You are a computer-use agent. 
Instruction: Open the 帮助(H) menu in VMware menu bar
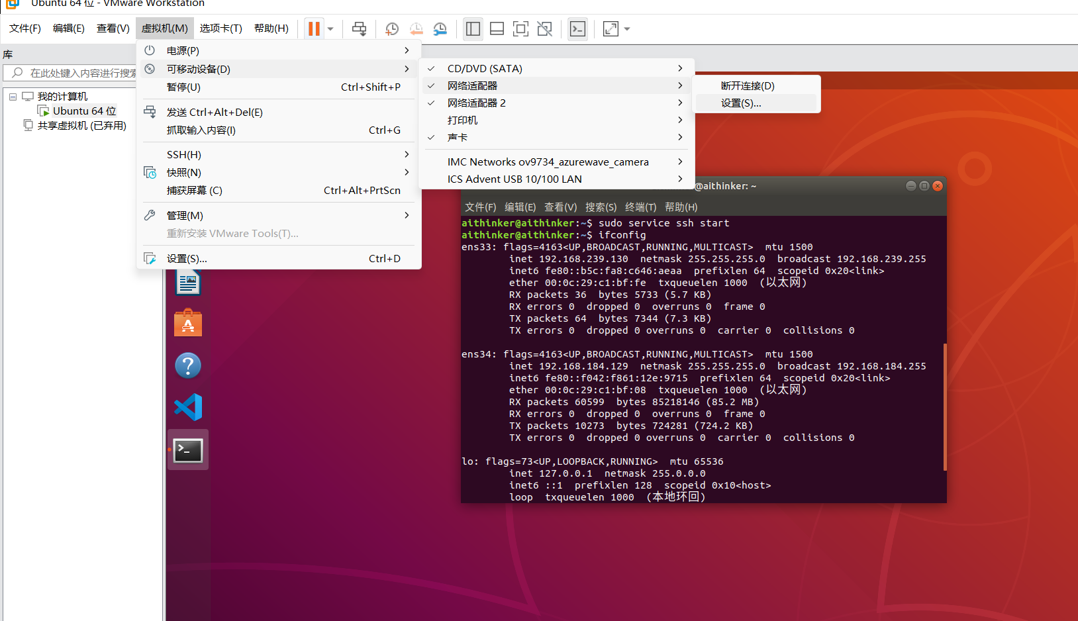click(x=271, y=28)
